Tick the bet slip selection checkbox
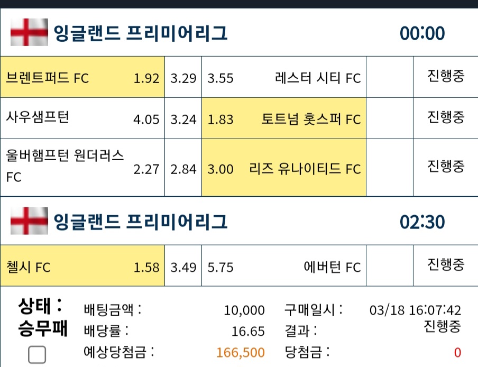This screenshot has height=367, width=478. [37, 354]
